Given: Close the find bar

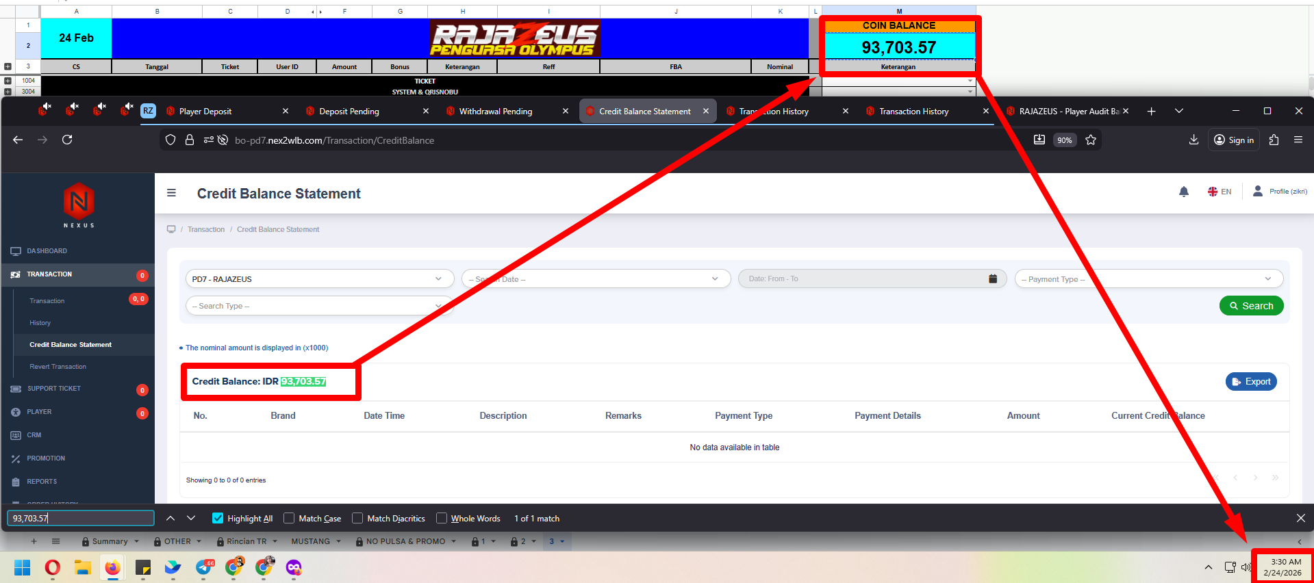Looking at the screenshot, I should pos(1301,518).
